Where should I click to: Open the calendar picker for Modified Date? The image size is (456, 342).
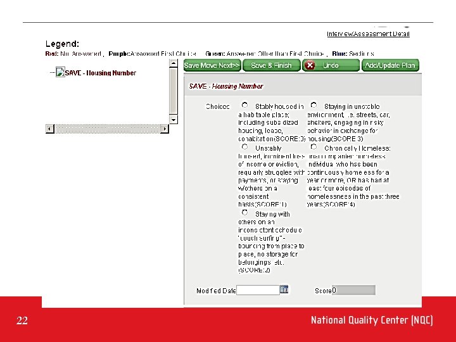coord(284,289)
